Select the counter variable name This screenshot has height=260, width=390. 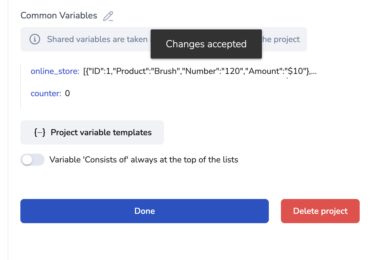(46, 93)
